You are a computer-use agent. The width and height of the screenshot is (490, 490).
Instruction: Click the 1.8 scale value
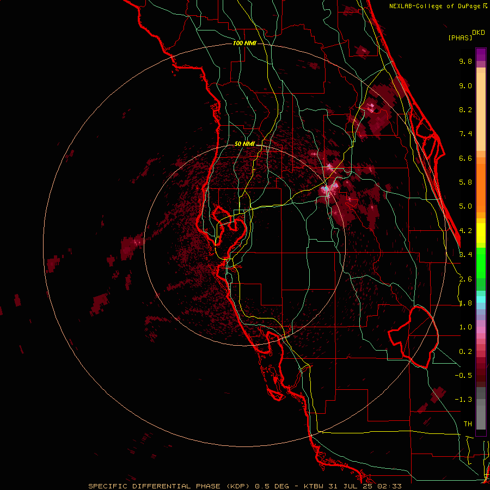(465, 303)
